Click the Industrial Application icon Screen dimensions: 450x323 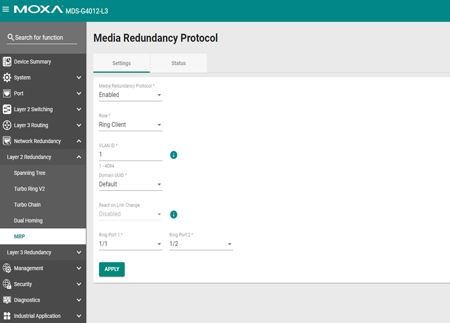(7, 316)
